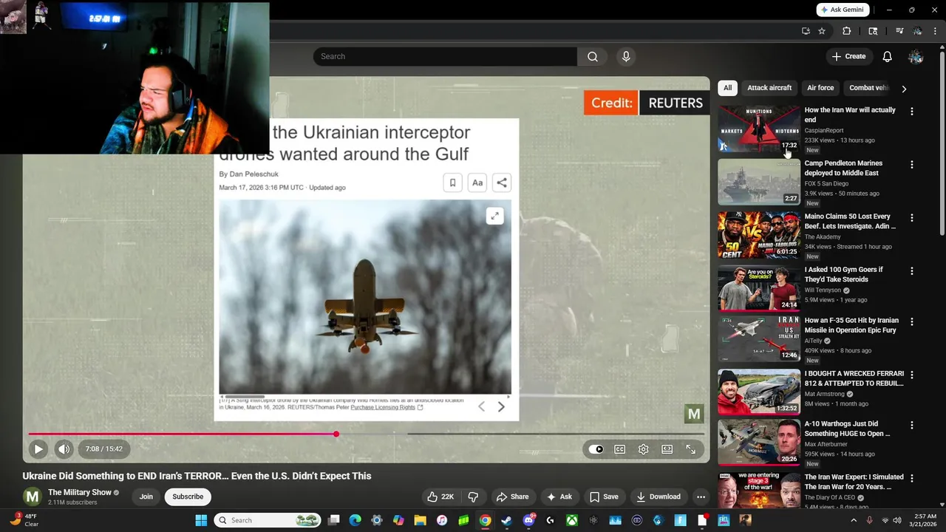Viewport: 946px width, 532px height.
Task: Open Chrome three-dot menu
Action: pos(933,31)
